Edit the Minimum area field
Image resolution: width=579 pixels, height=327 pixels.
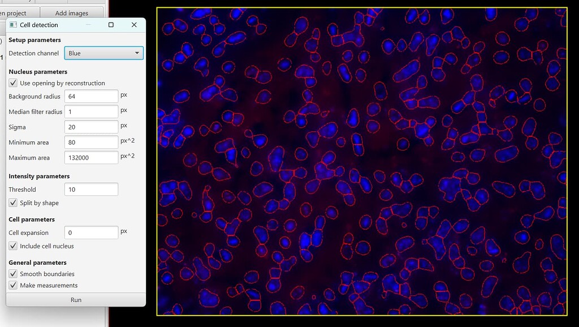coord(91,142)
